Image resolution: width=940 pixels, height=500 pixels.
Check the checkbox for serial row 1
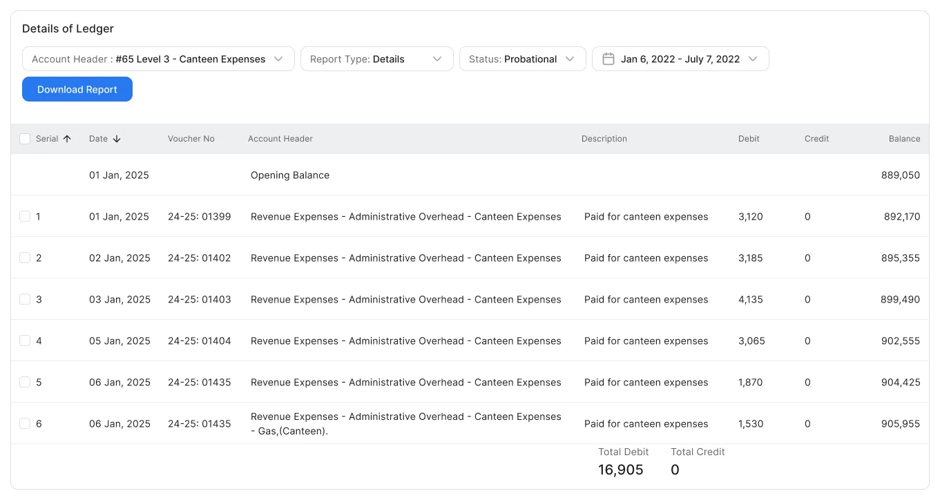point(25,216)
